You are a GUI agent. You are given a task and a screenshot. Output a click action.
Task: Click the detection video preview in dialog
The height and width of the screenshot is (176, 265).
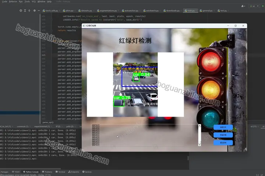[135, 85]
